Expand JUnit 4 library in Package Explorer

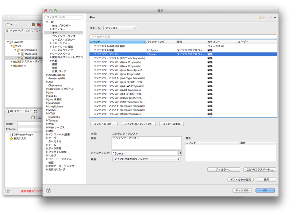11,66
